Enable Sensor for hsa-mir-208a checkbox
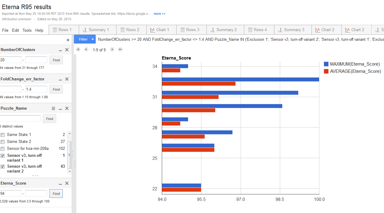This screenshot has width=384, height=213. 3,149
